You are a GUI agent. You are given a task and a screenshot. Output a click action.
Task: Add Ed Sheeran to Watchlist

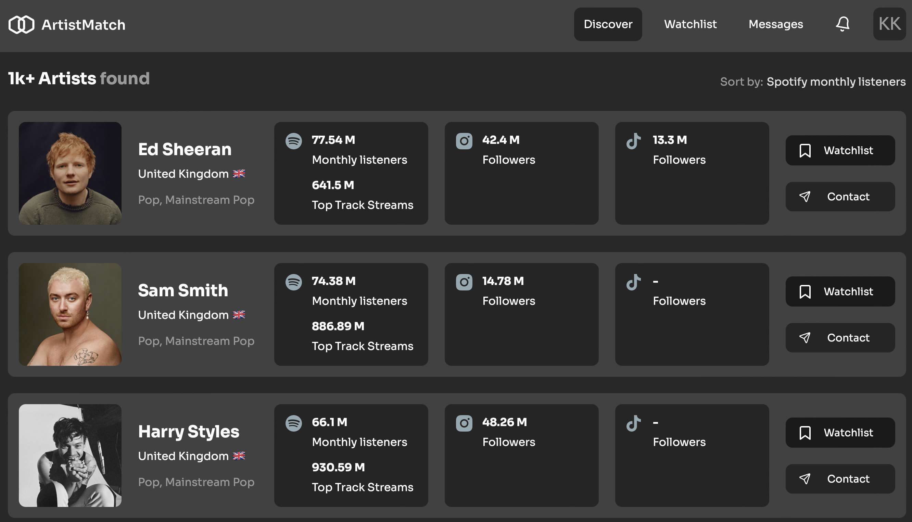pos(840,150)
